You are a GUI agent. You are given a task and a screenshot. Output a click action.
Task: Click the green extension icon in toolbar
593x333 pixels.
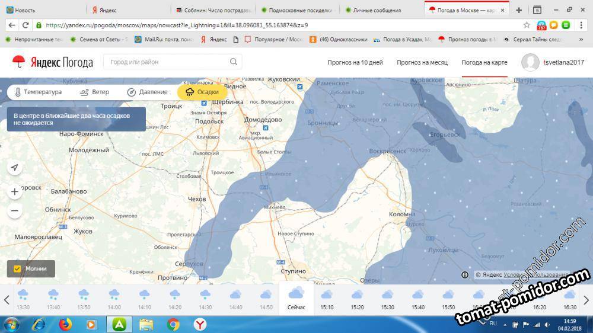(x=566, y=25)
